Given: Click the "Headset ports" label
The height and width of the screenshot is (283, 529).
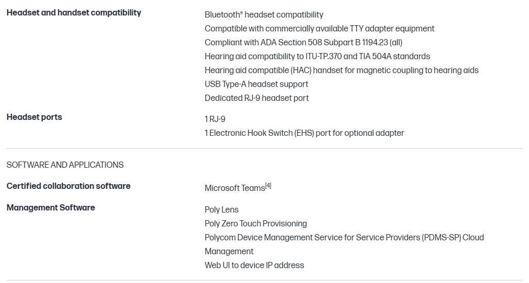Looking at the screenshot, I should tap(34, 117).
